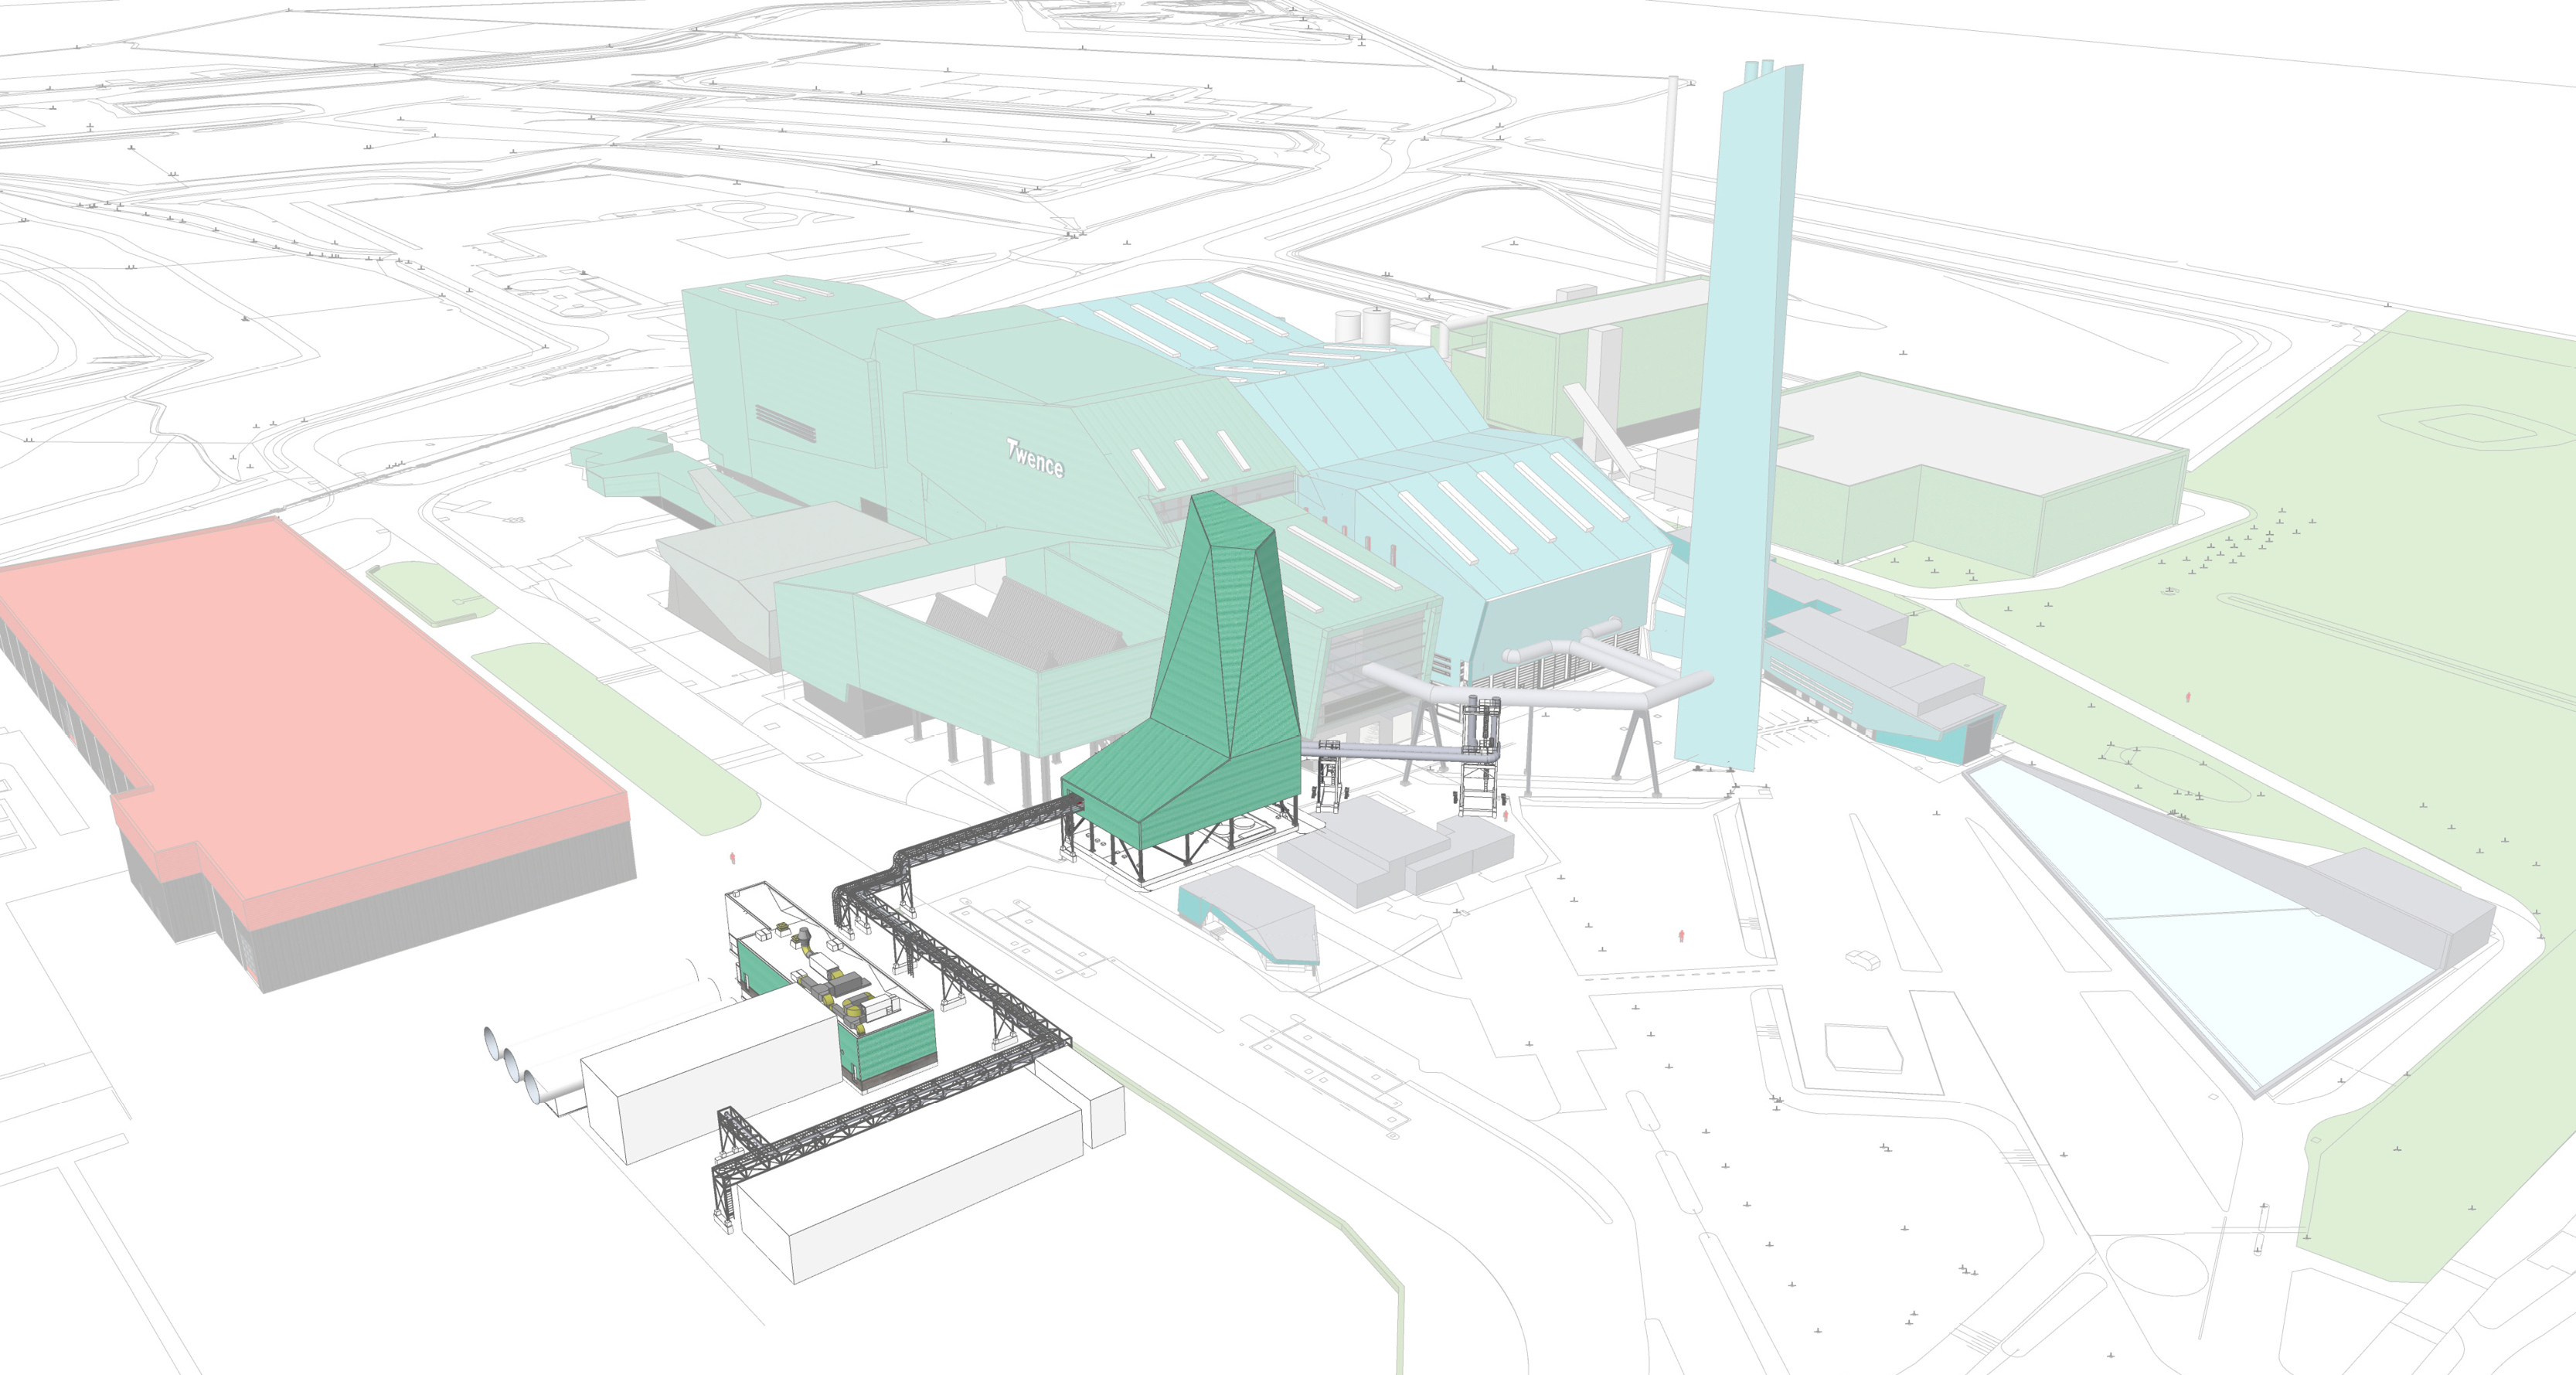Select the hexagonal outline on the pavement
Viewport: 2576px width, 1375px height.
pos(1863,1047)
